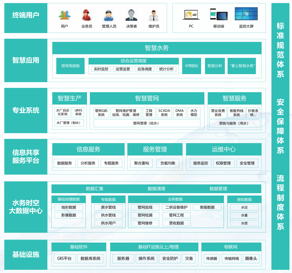Select the 安全保障体系 vertical label

pos(280,126)
